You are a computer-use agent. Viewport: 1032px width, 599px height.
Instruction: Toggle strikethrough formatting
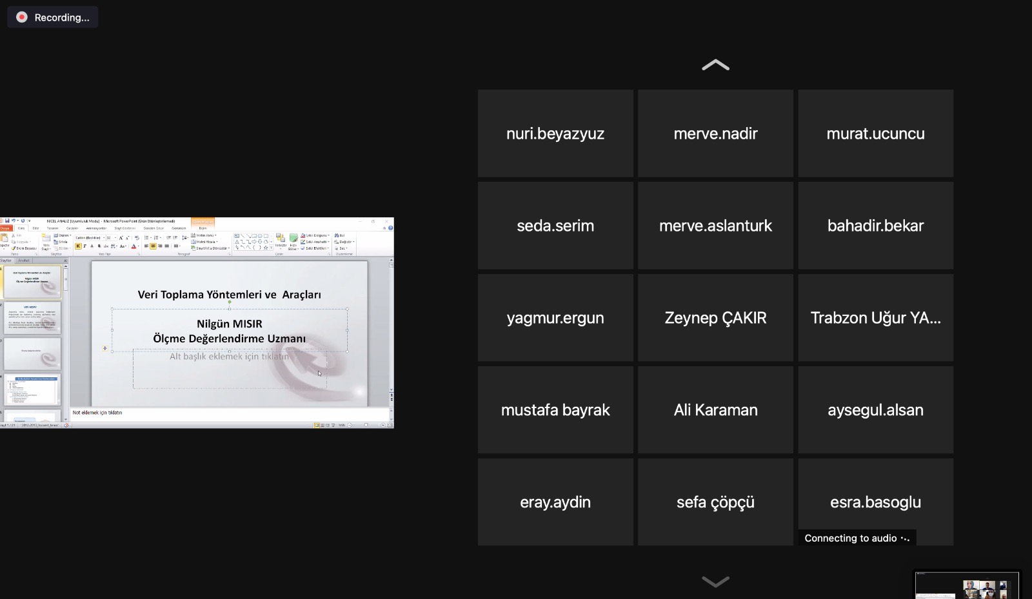106,246
